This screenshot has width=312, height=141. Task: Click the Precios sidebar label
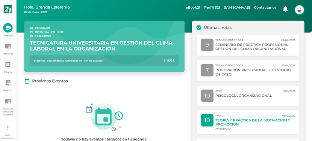pyautogui.click(x=8, y=90)
